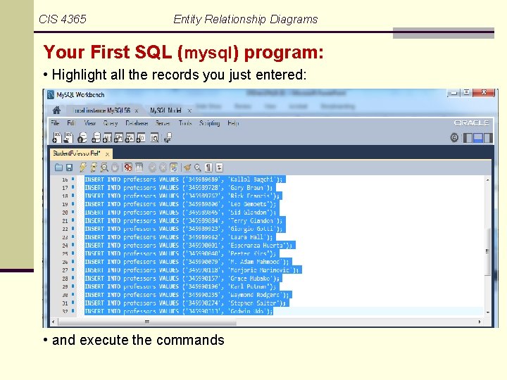Click the create new table icon
The image size is (507, 380).
(x=107, y=137)
